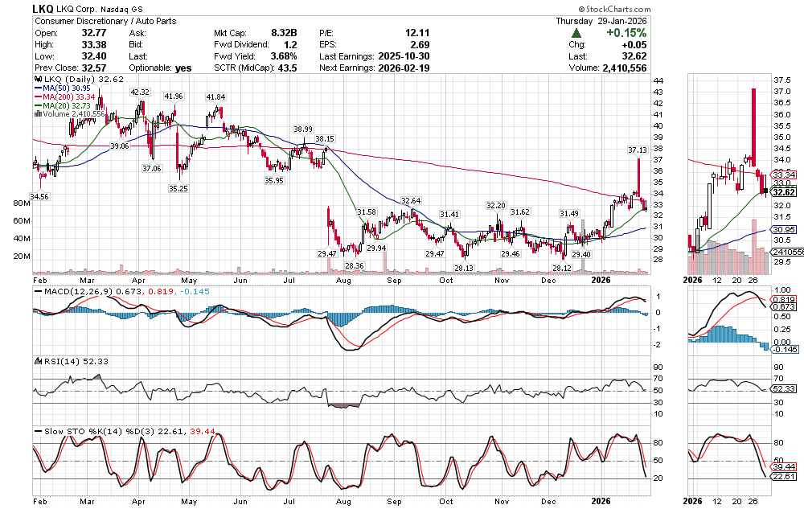Click the LKQ ticker symbol heading
Viewport: 804px width, 509px height.
(x=43, y=8)
